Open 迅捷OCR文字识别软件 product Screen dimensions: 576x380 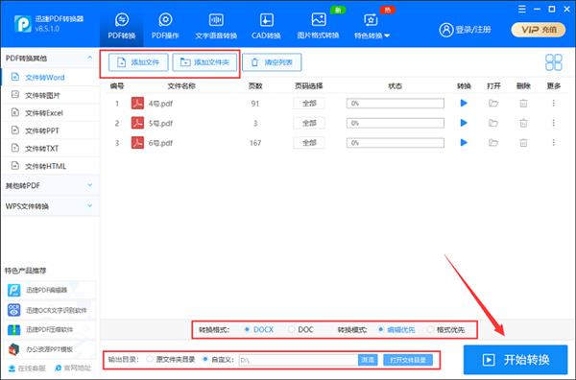coord(50,310)
